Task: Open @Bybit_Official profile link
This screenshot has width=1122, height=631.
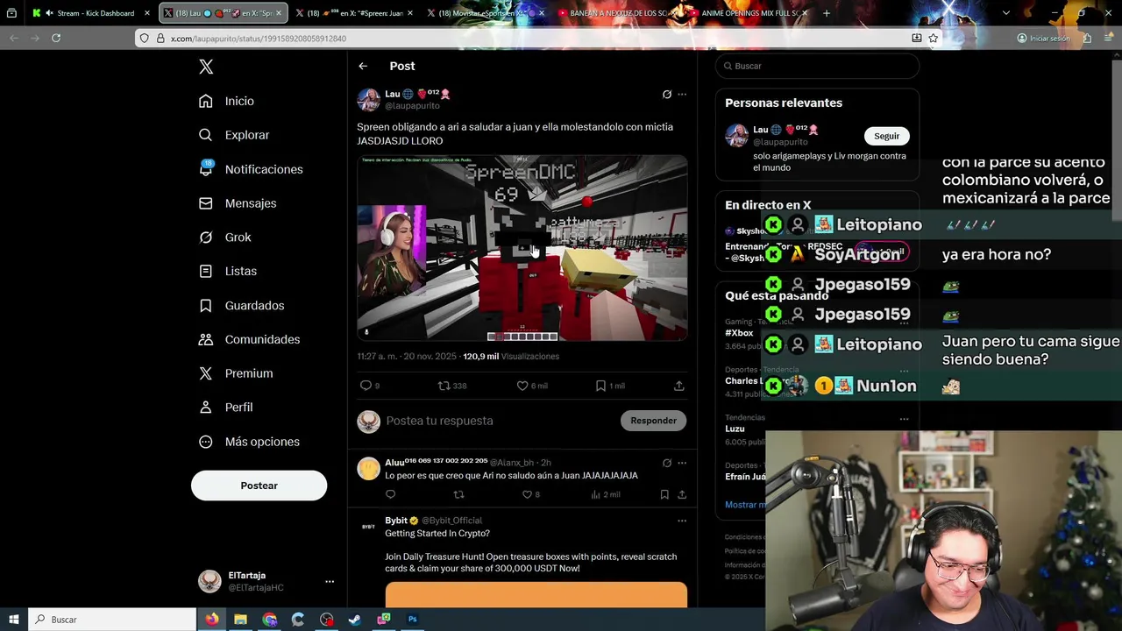Action: coord(452,521)
